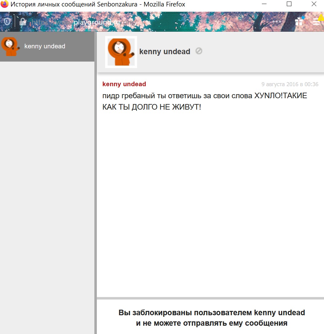Click the message timestamp 9 августа 2016
This screenshot has width=324, height=334.
pyautogui.click(x=290, y=84)
